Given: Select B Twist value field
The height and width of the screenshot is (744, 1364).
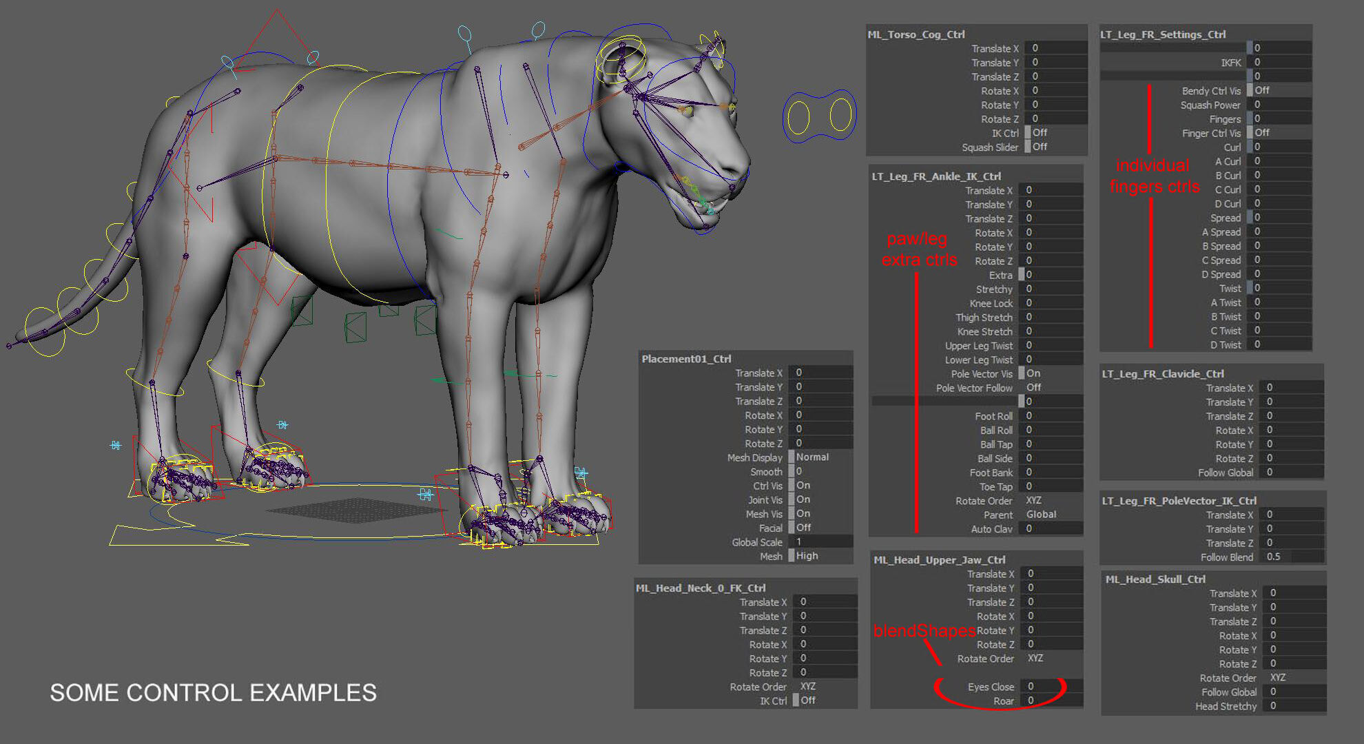Looking at the screenshot, I should [1279, 317].
